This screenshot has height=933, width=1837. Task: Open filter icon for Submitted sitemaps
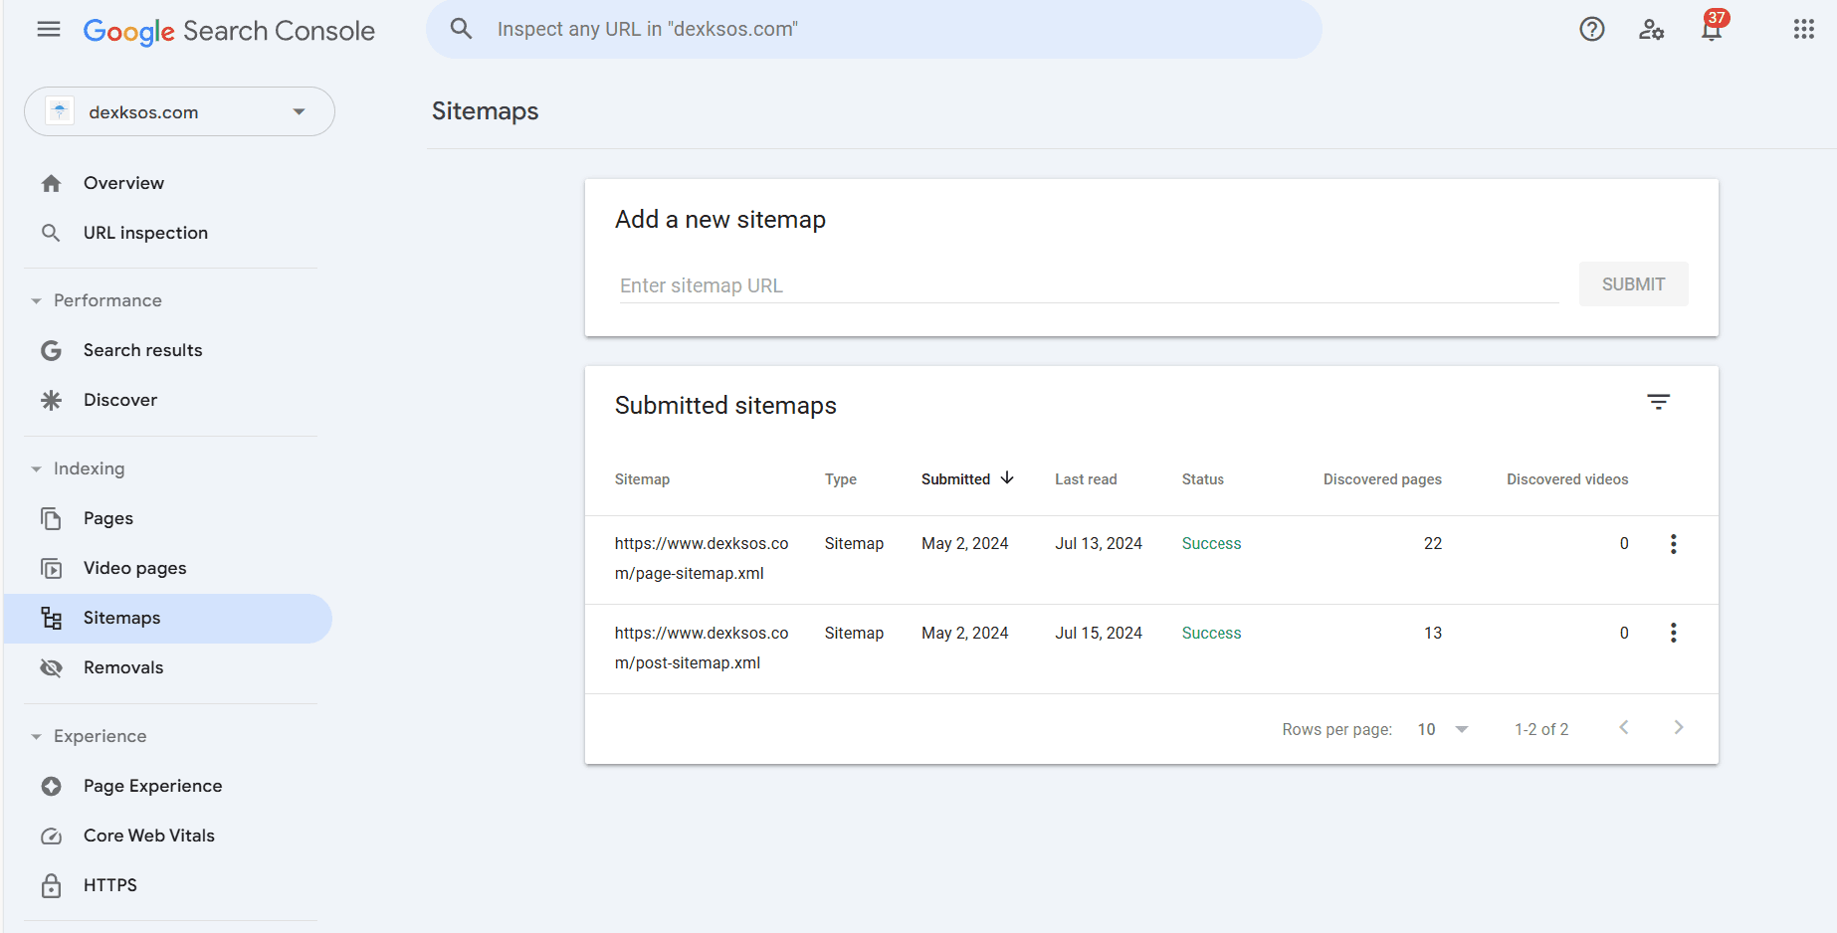point(1658,402)
